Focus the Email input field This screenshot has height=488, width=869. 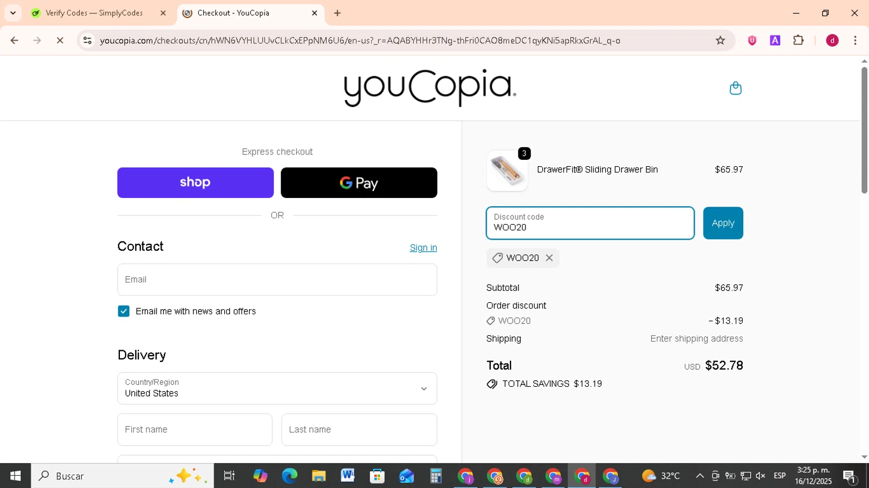tap(277, 280)
